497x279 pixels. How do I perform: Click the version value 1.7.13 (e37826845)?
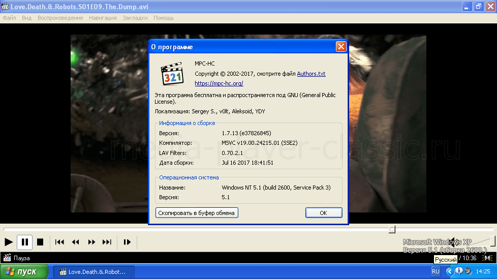pyautogui.click(x=246, y=133)
